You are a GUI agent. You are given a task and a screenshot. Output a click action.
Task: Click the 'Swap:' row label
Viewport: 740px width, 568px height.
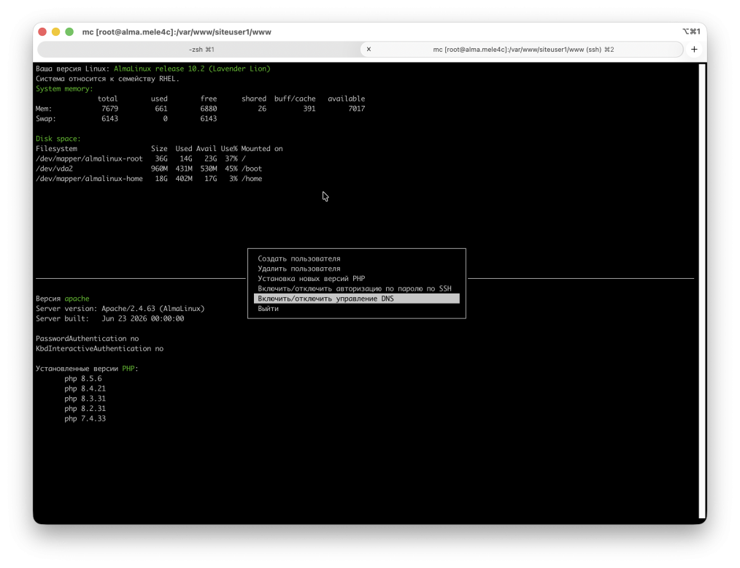46,118
